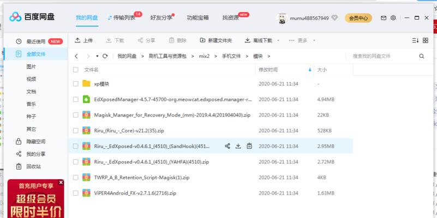Viewport: 437px width, 218px height.
Task: Sort by 修改时间 column
Action: point(268,70)
